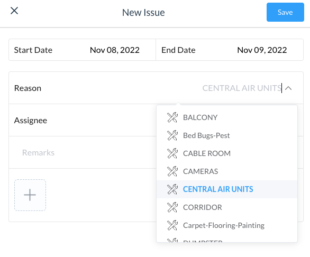Screen dimensions: 310x257
Task: Click the tools icon next to CORRIDOR
Action: coord(172,207)
